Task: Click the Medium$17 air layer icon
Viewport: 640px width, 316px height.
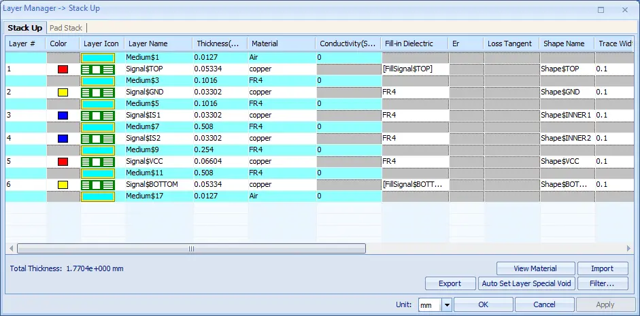Action: click(x=98, y=196)
